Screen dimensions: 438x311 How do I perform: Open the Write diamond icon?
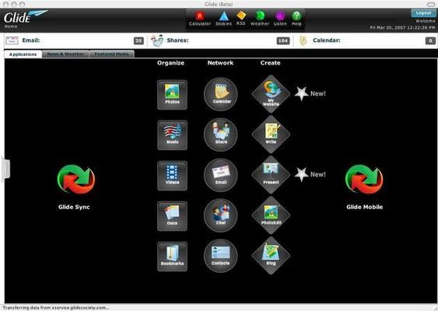271,135
